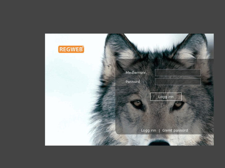The height and width of the screenshot is (168, 225).
Task: Click the outlined Logg inn button
Action: tap(166, 97)
